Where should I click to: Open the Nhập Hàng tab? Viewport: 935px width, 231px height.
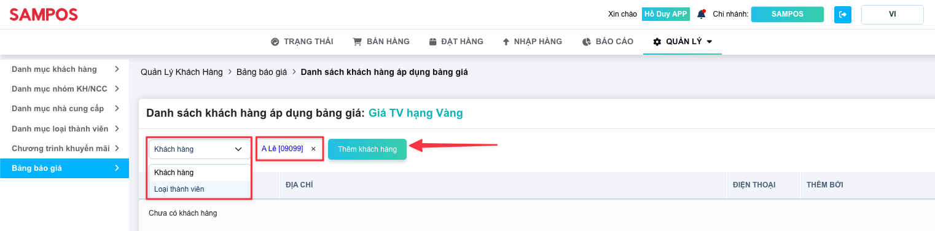coord(532,42)
